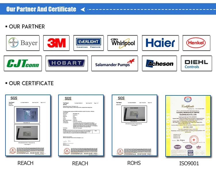Click the Whirlpool logo
The height and width of the screenshot is (169, 216).
pos(123,43)
